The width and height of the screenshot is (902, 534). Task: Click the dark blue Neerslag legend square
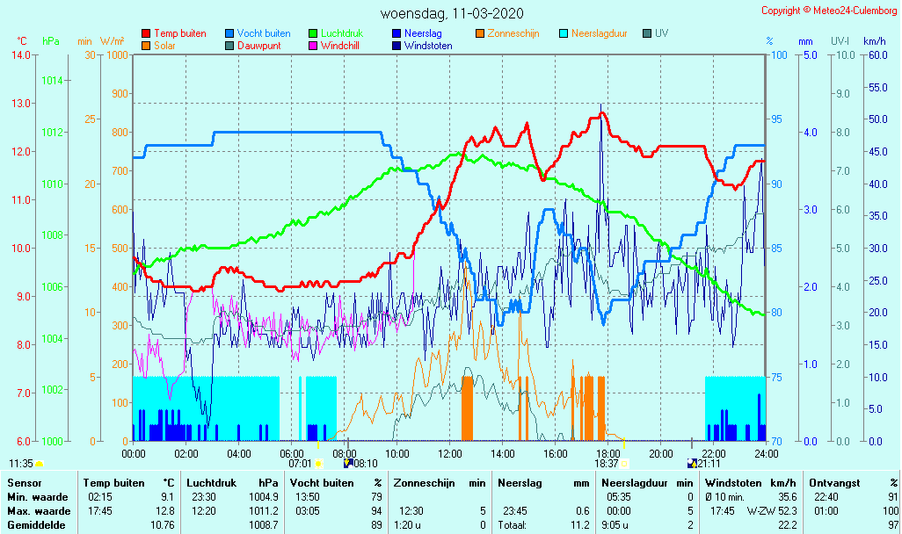click(x=396, y=33)
